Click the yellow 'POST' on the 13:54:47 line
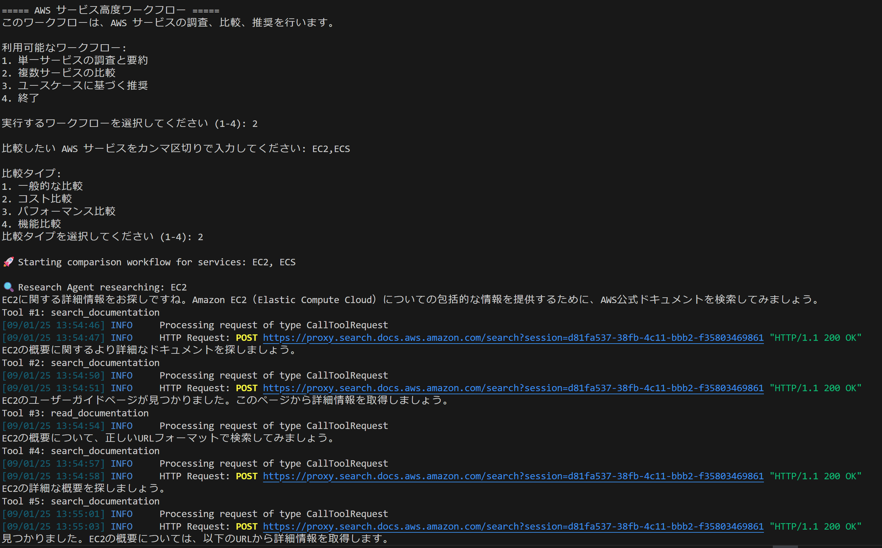Image resolution: width=882 pixels, height=548 pixels. [246, 338]
